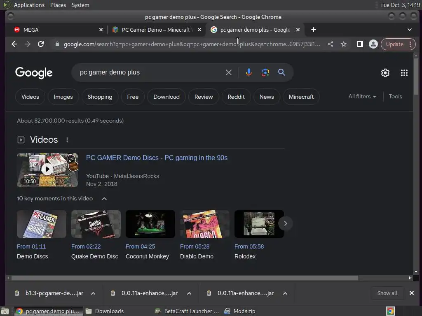Open the side panel icon in Chrome toolbar
The image size is (422, 316).
pyautogui.click(x=360, y=44)
